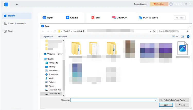This screenshot has width=193, height=110.
Task: Go forward in Open dialog navigation
Action: click(x=48, y=31)
